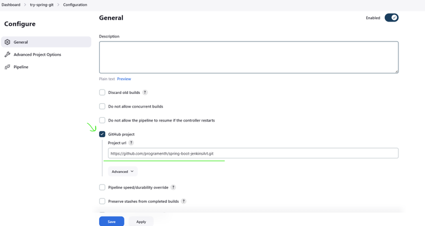Uncheck the GitHub project checkbox
Image resolution: width=425 pixels, height=226 pixels.
(x=102, y=134)
